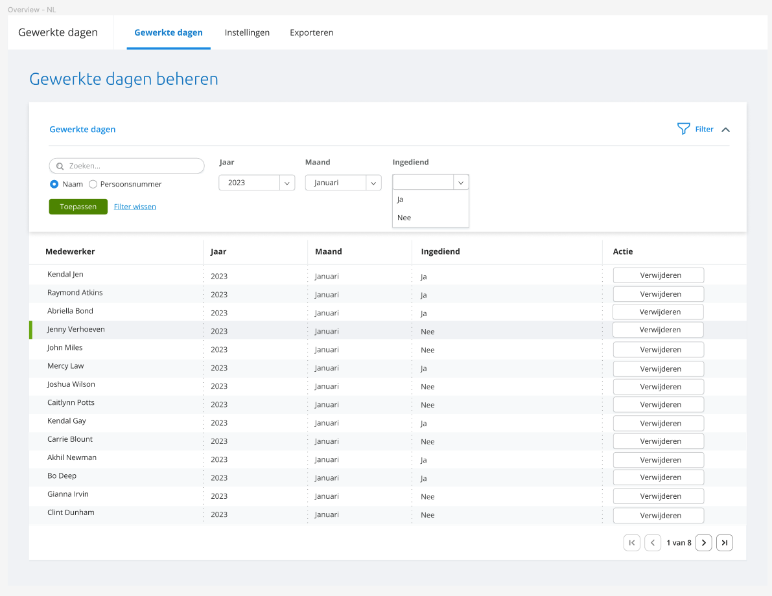Go to previous page arrow
The width and height of the screenshot is (772, 596).
653,543
